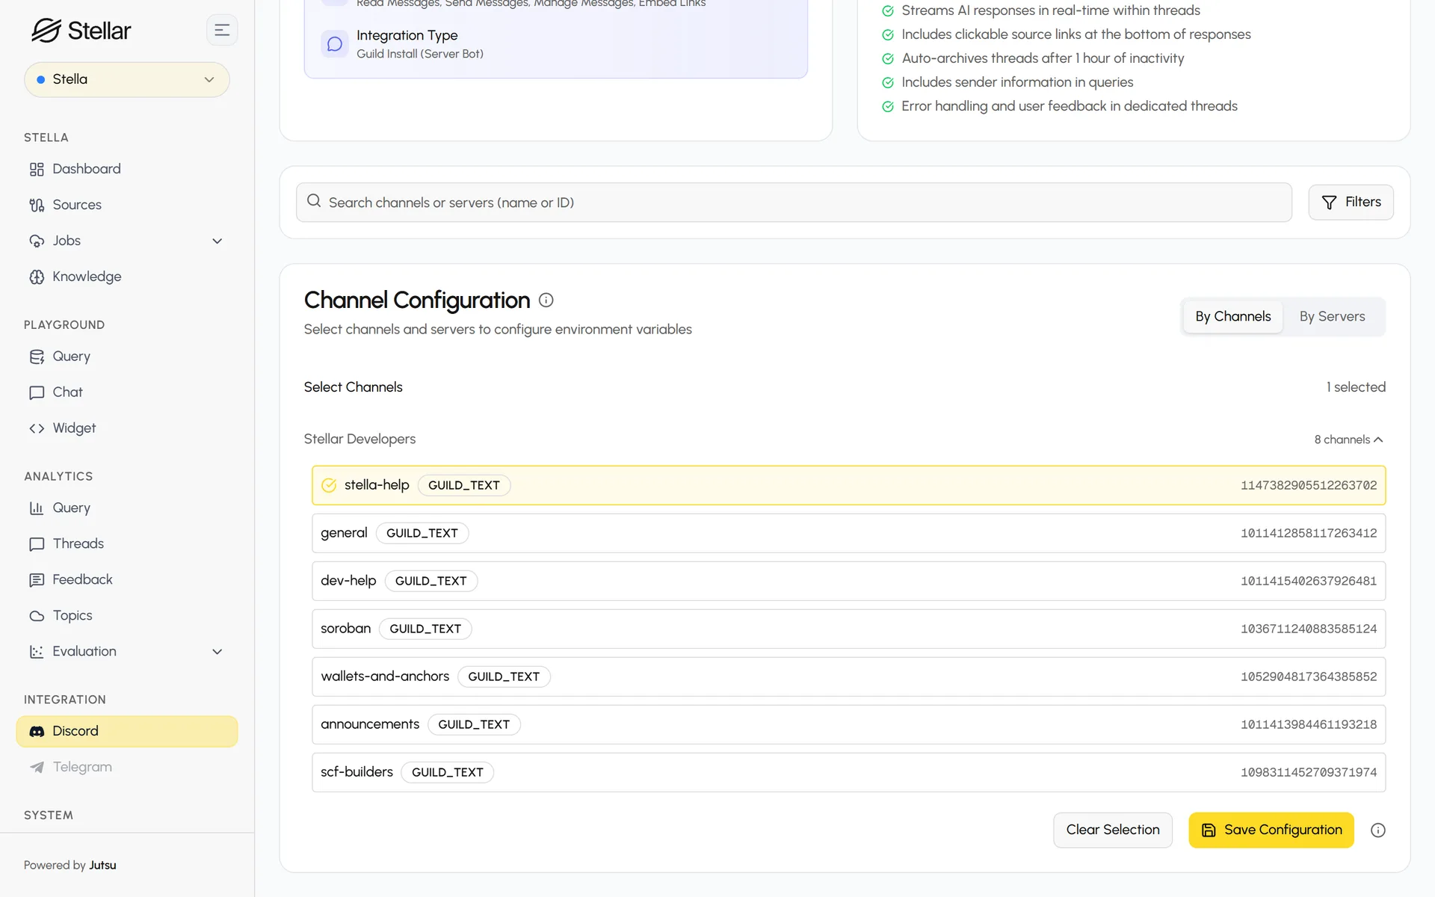Go to the Knowledge section
1435x897 pixels.
(127, 277)
